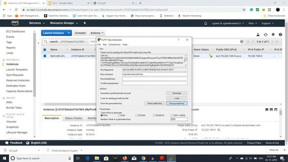
Task: Open a new browser tab
Action: tap(140, 3)
